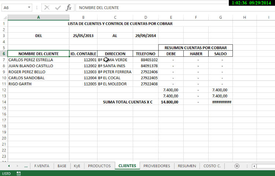The height and width of the screenshot is (176, 275).
Task: Go to the PROVEEDORES sheet tab
Action: coord(157,166)
